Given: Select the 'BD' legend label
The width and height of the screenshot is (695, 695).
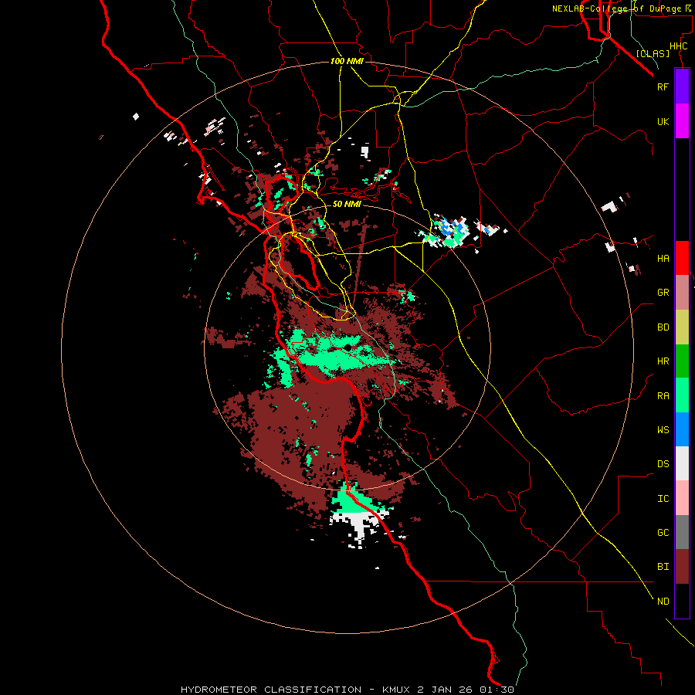Looking at the screenshot, I should tap(663, 327).
